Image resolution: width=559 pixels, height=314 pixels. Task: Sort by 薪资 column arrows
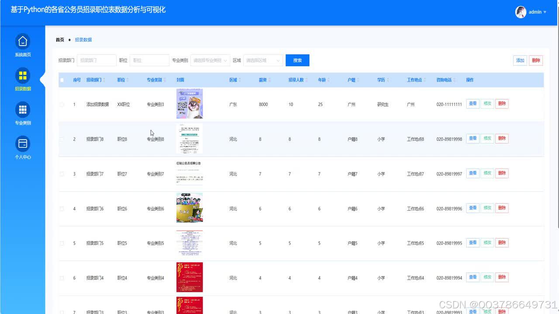(269, 80)
